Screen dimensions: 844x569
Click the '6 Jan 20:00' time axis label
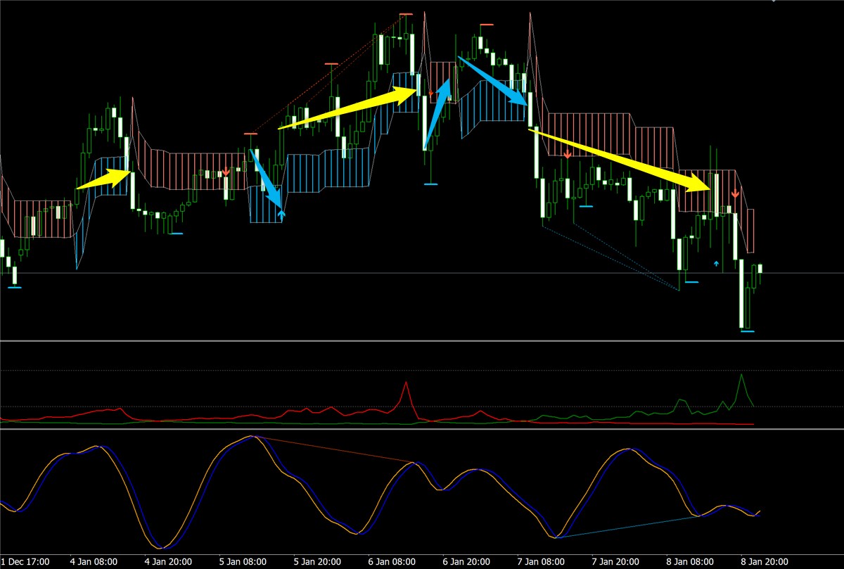click(466, 562)
